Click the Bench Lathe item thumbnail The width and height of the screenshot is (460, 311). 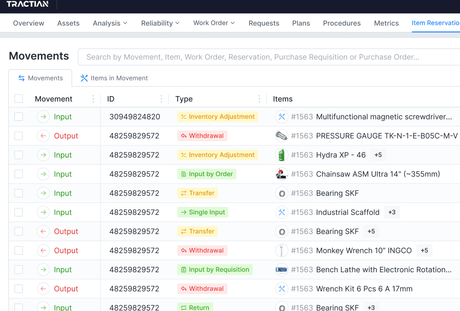click(281, 269)
